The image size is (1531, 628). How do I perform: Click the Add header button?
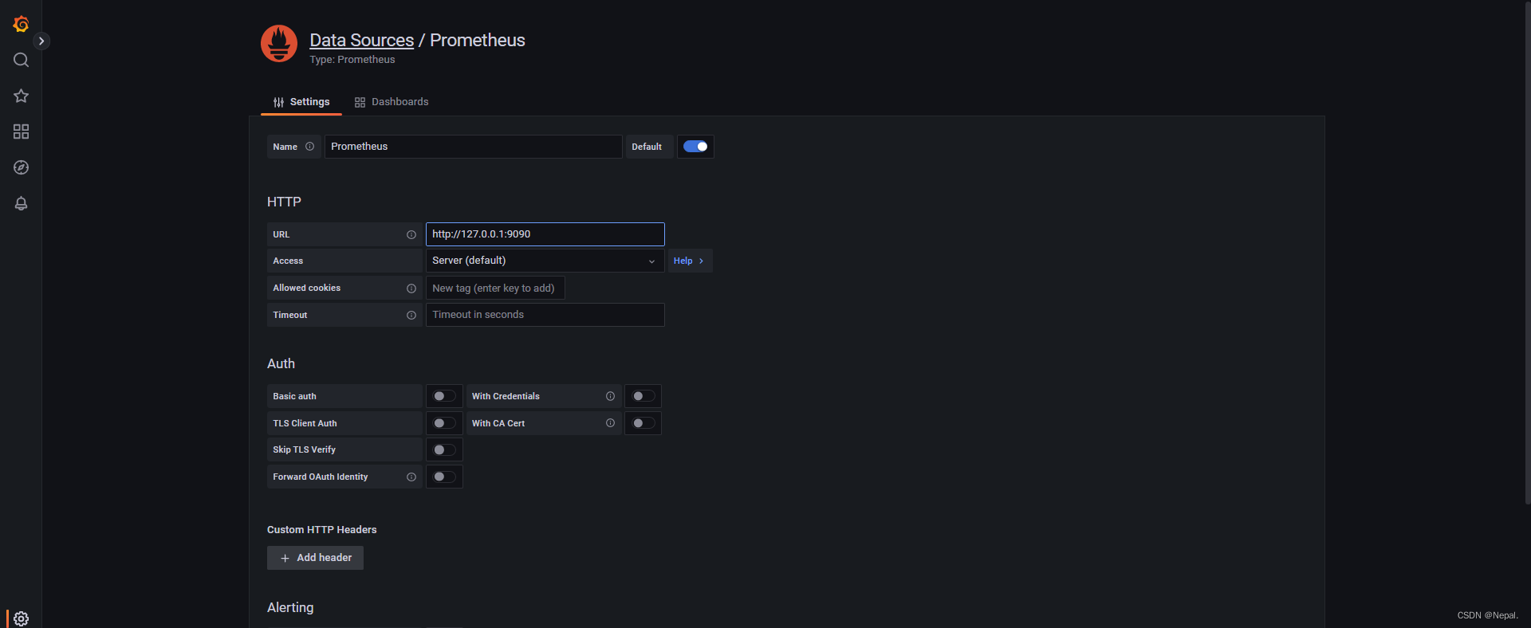click(x=315, y=558)
